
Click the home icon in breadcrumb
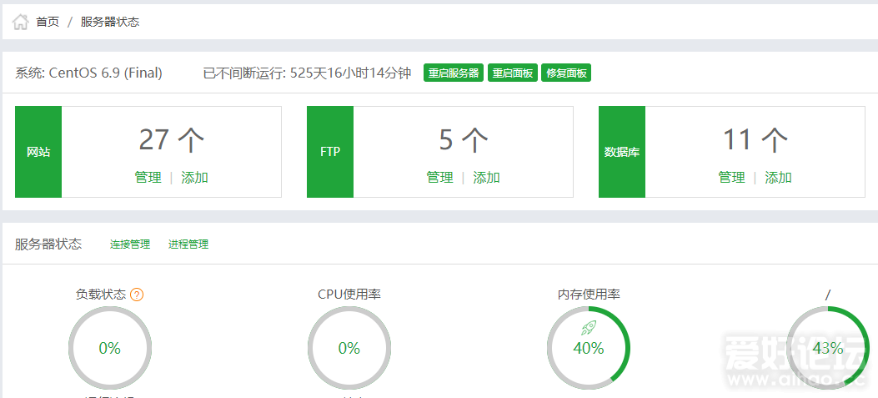21,22
